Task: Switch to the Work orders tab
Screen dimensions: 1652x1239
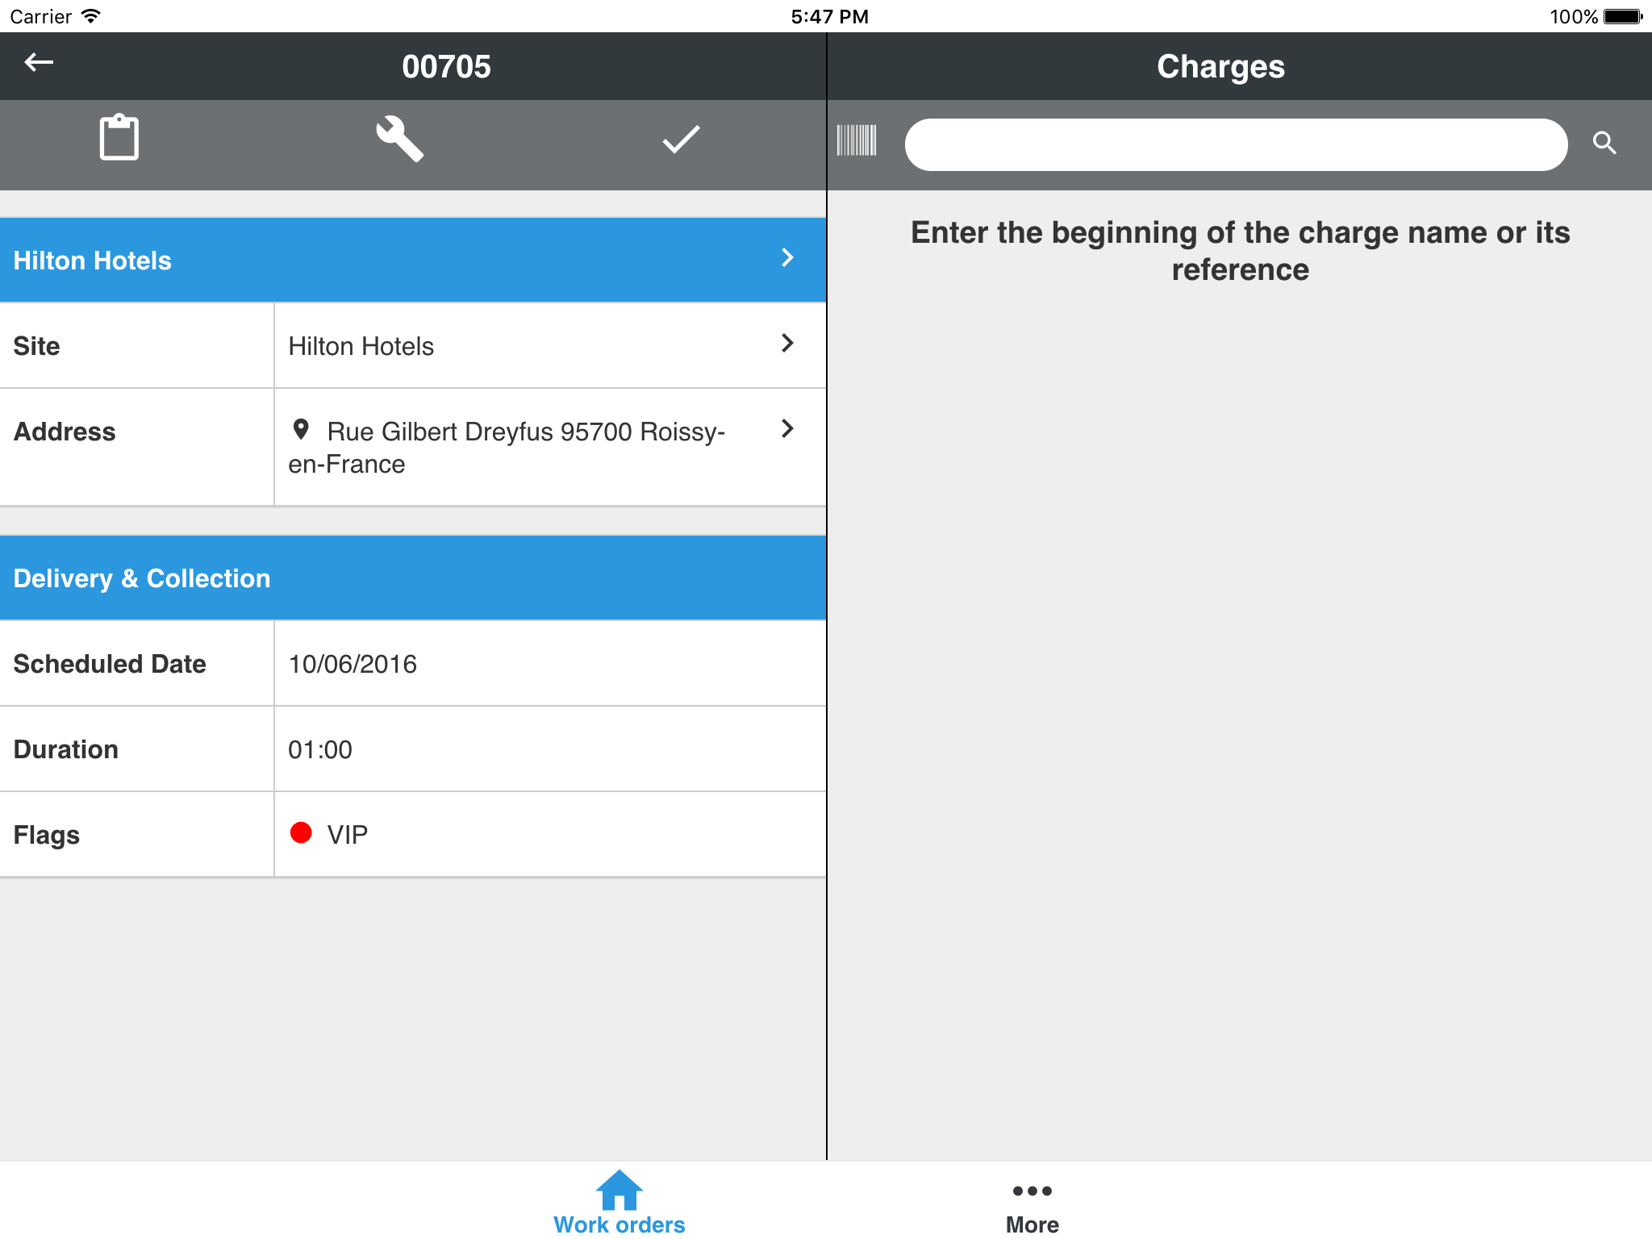Action: pos(619,1202)
